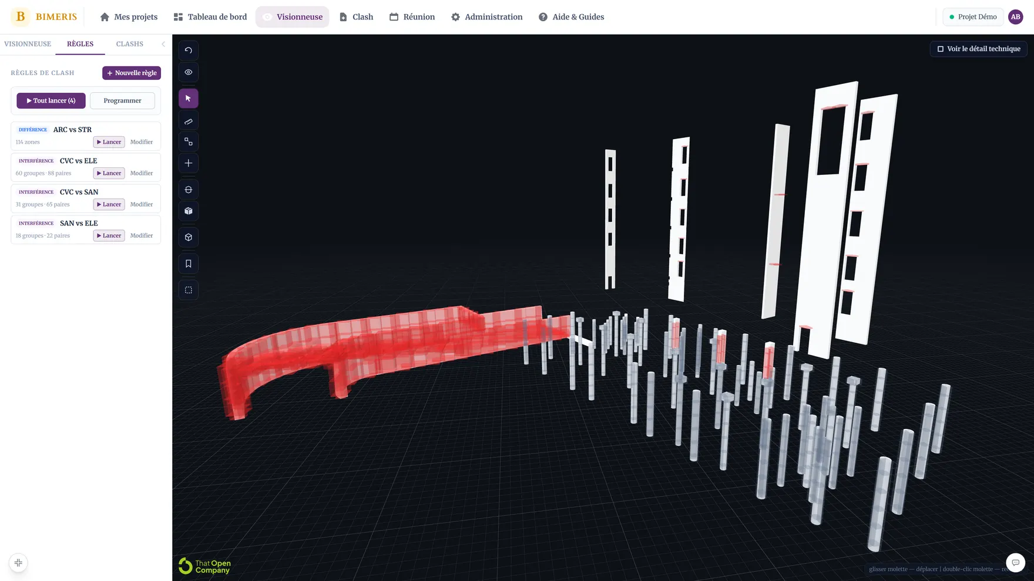Click the connected squares tool icon
Screen dimensions: 1034x581
(189, 141)
